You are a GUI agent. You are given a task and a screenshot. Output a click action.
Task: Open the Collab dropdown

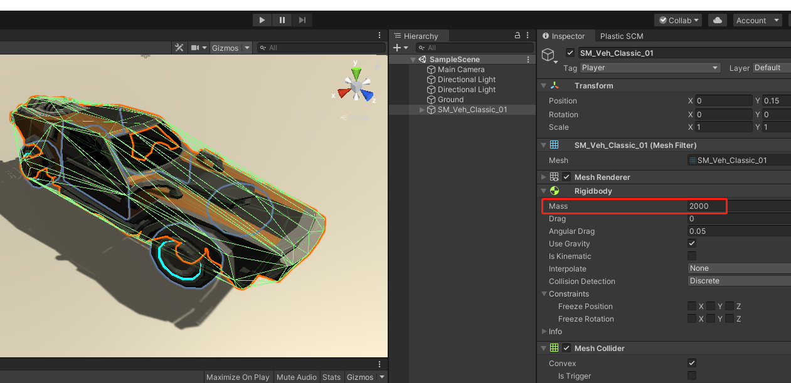[x=679, y=20]
